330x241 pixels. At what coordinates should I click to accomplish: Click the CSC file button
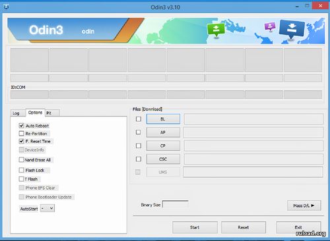[x=163, y=159]
